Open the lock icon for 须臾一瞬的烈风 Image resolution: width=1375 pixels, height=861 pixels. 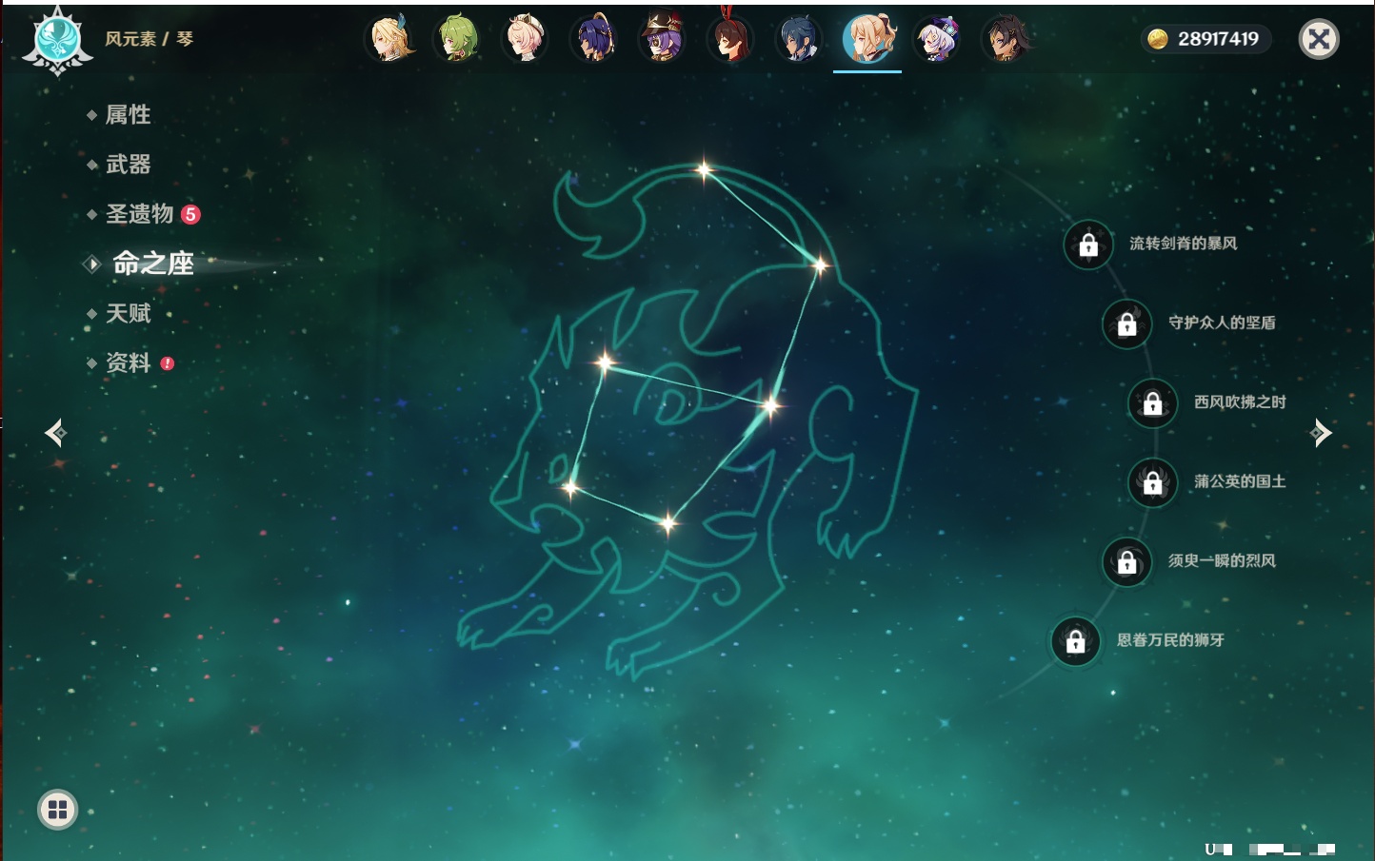(x=1127, y=562)
